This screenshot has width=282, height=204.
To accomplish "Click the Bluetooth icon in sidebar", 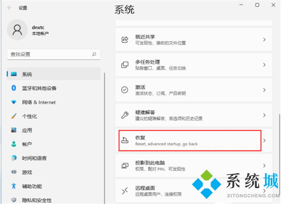I will pyautogui.click(x=14, y=88).
